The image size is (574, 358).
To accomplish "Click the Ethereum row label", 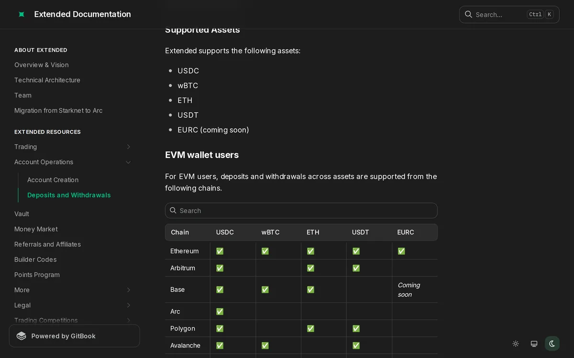I will 185,251.
